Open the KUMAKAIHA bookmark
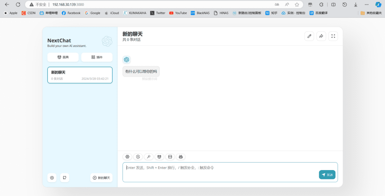 pos(135,13)
